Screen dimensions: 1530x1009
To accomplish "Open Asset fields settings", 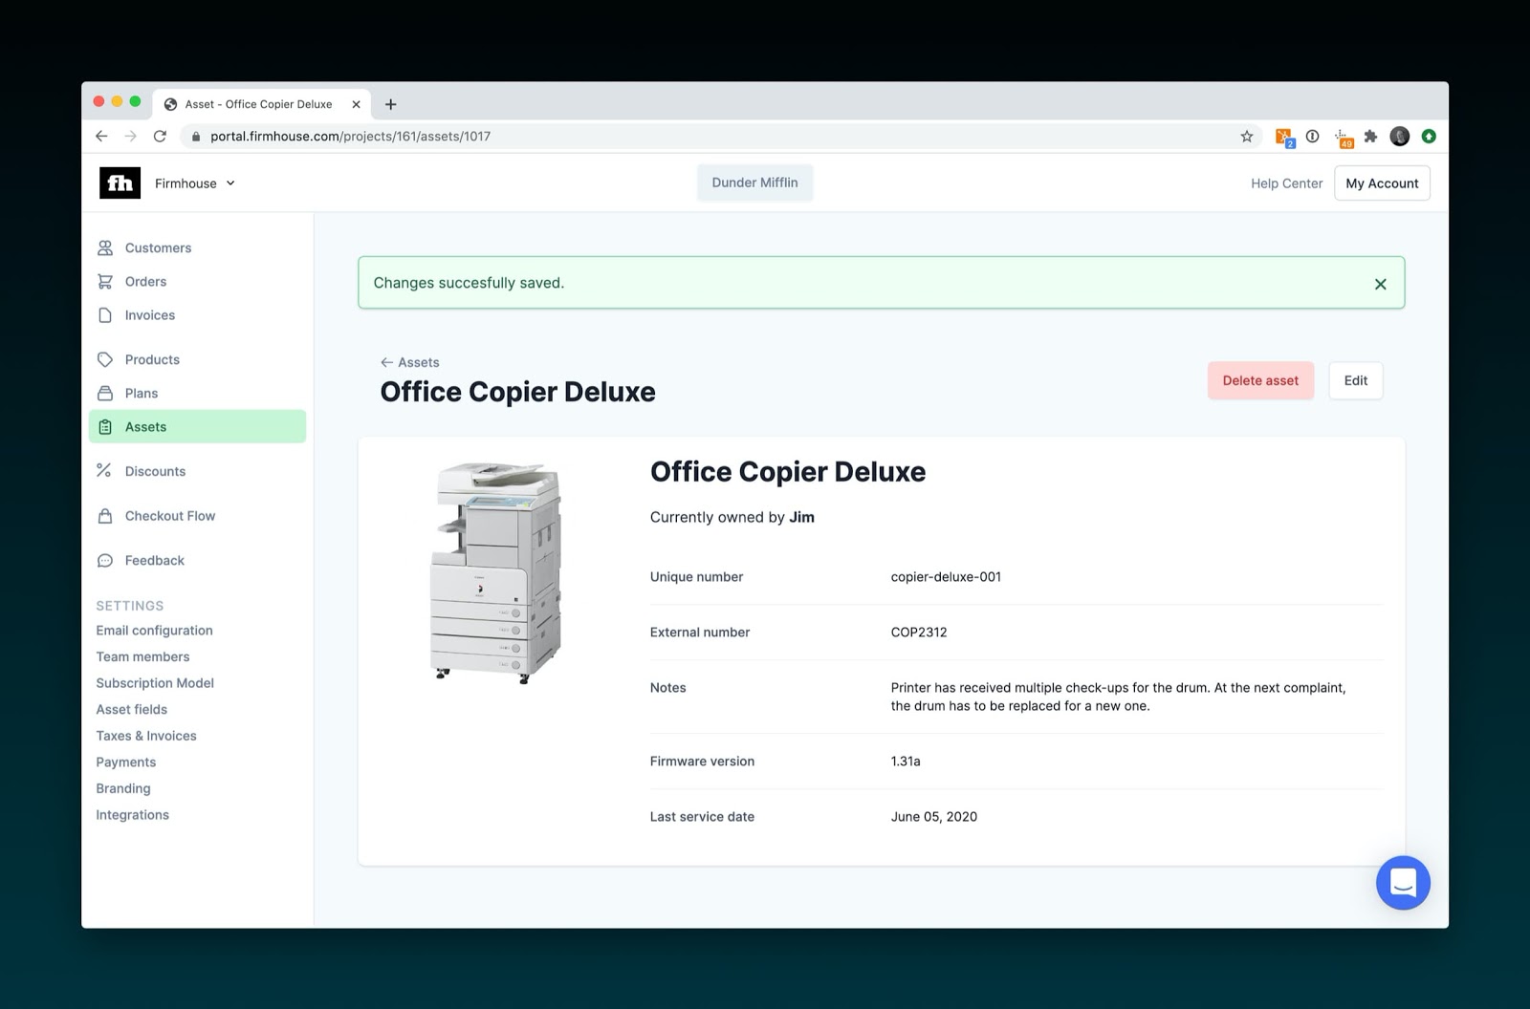I will [131, 709].
